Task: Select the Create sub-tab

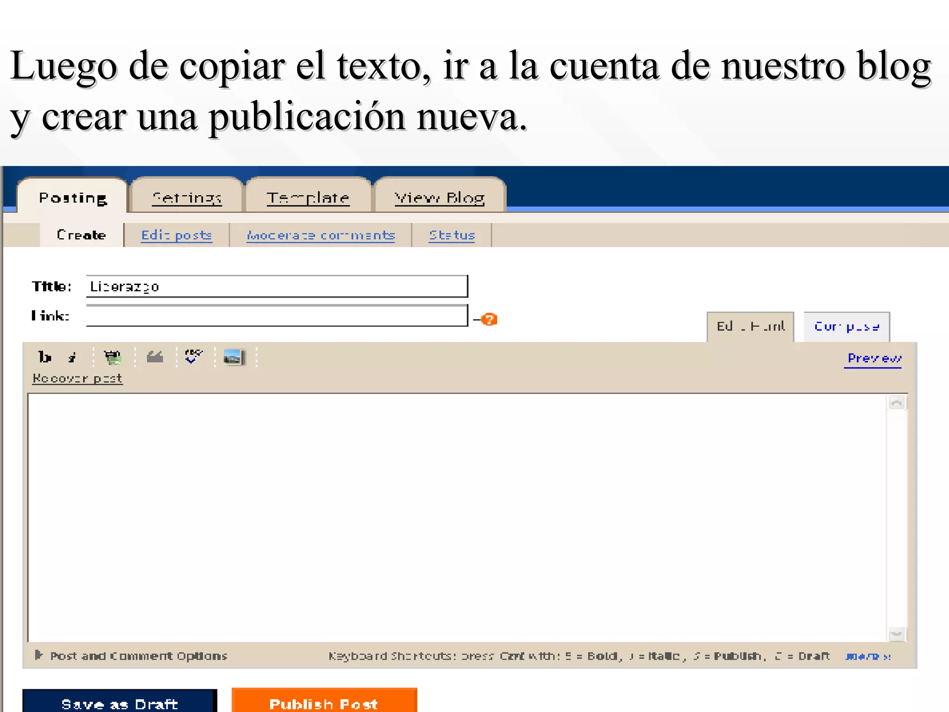Action: click(x=82, y=235)
